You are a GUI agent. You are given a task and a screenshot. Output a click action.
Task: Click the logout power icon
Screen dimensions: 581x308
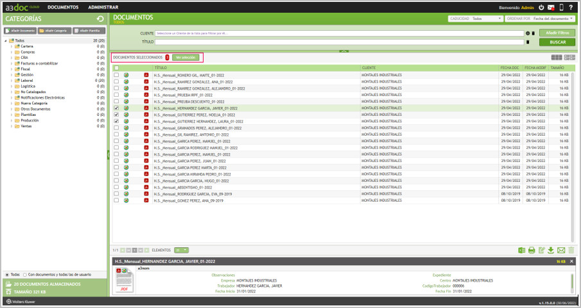[x=541, y=8]
